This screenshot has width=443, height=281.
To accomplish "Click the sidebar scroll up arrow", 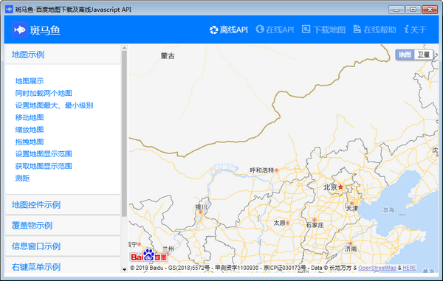I will tap(124, 48).
